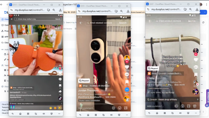This screenshot has width=209, height=118.
Task: Click Search next to Find related content in D33
Action: click(123, 23)
